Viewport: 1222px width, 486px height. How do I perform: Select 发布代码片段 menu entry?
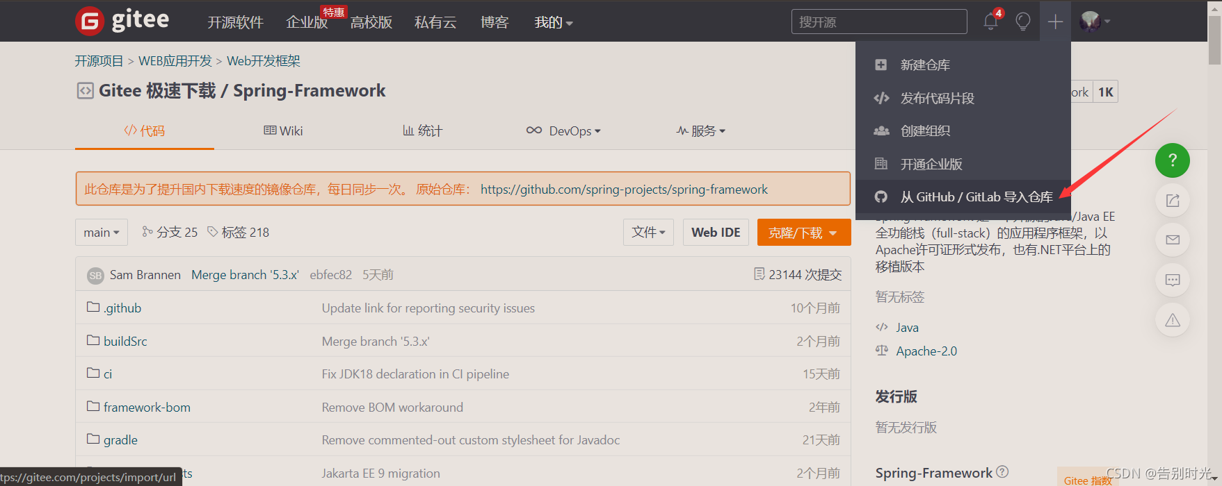963,98
